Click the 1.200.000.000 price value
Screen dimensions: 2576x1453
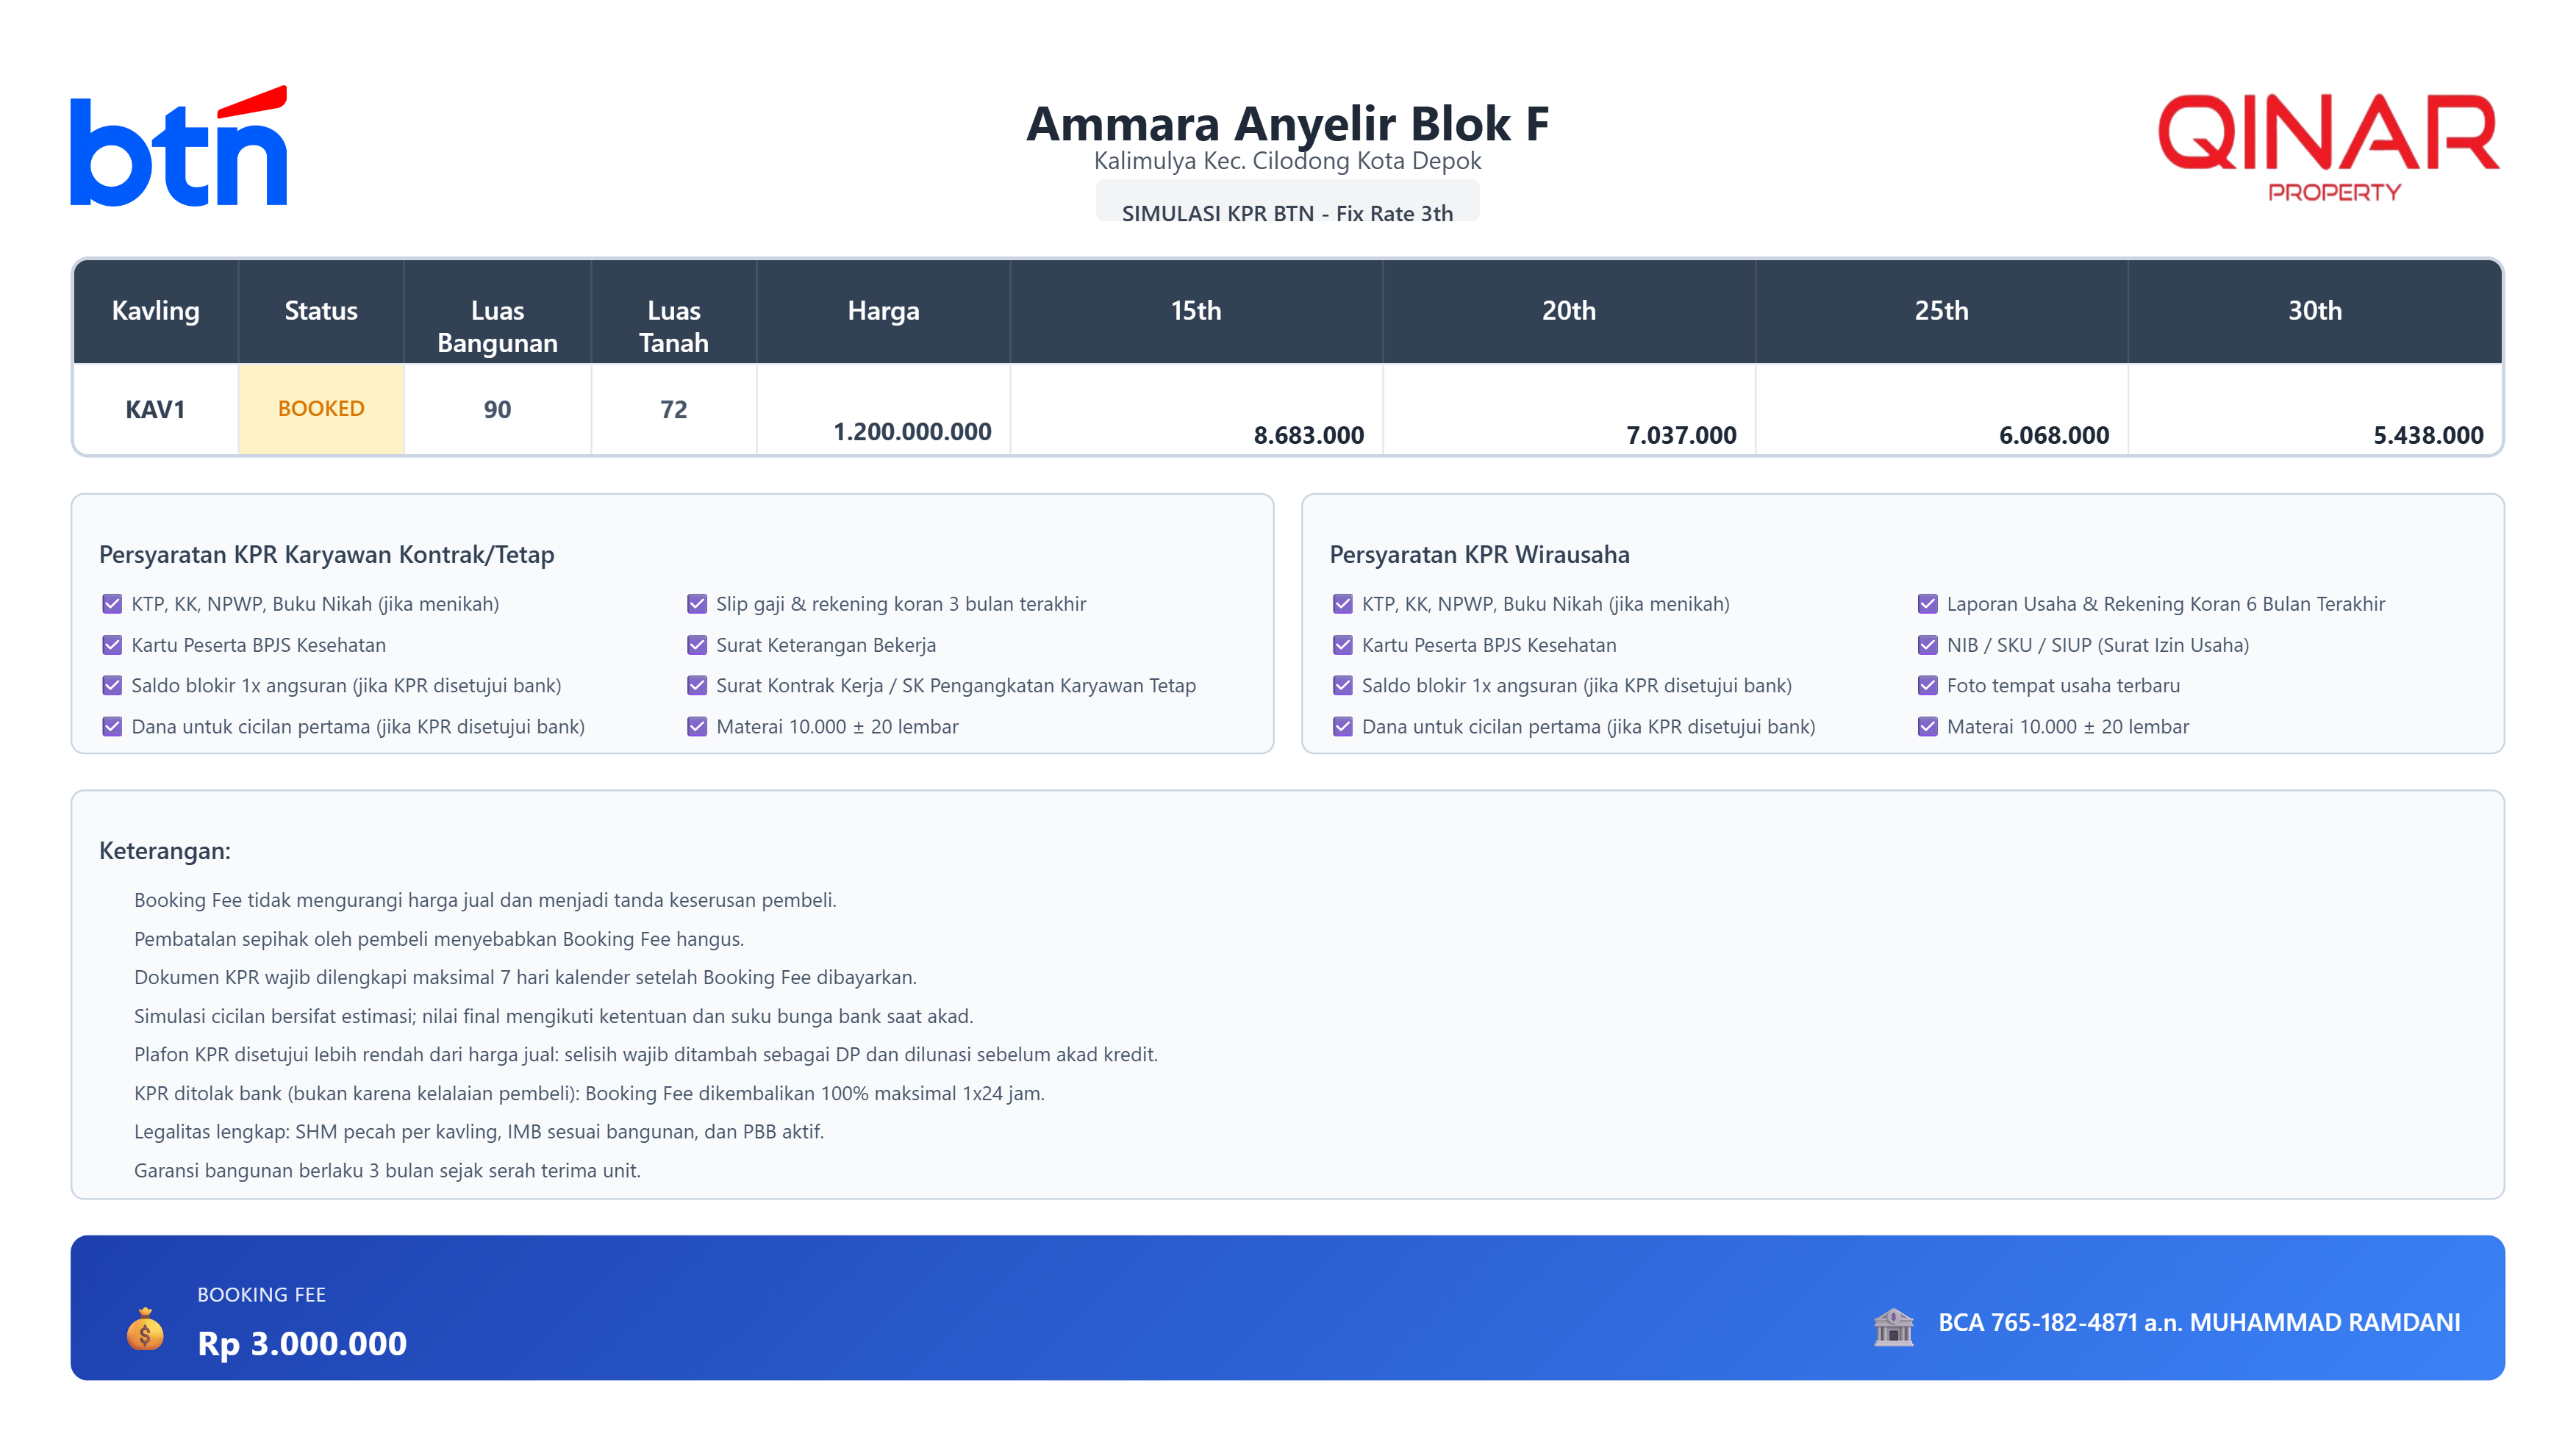tap(912, 432)
